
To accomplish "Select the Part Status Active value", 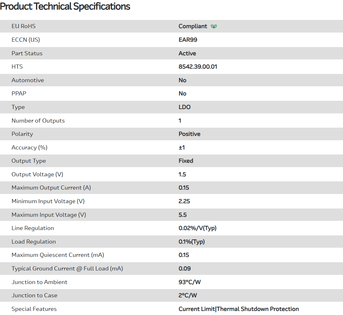I will coord(187,53).
